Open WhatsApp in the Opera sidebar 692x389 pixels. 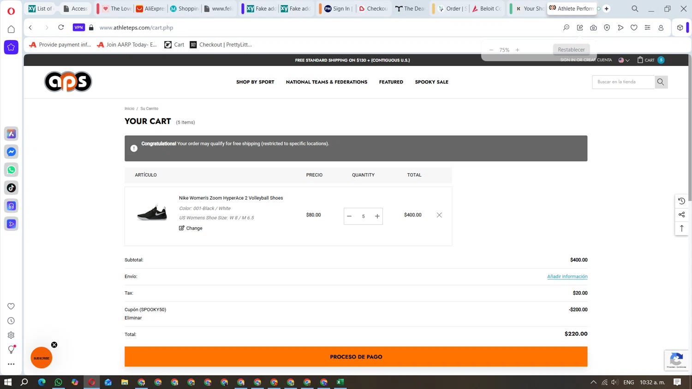tap(11, 170)
